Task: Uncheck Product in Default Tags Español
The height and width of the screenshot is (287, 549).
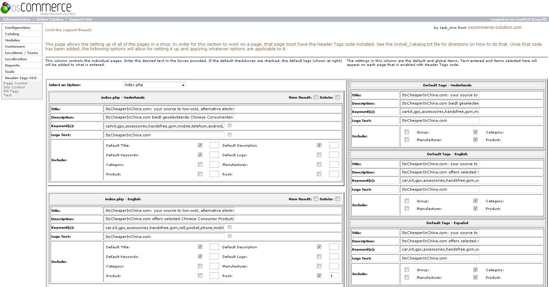Action: (476, 277)
